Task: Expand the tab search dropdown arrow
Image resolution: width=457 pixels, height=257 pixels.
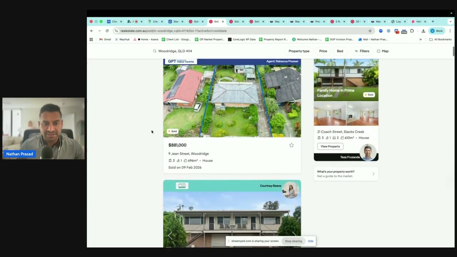Action: click(x=450, y=21)
